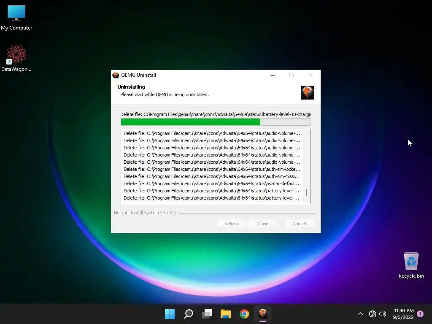The image size is (432, 324).
Task: Select the QEMU uninstaller taskbar icon
Action: tap(263, 314)
